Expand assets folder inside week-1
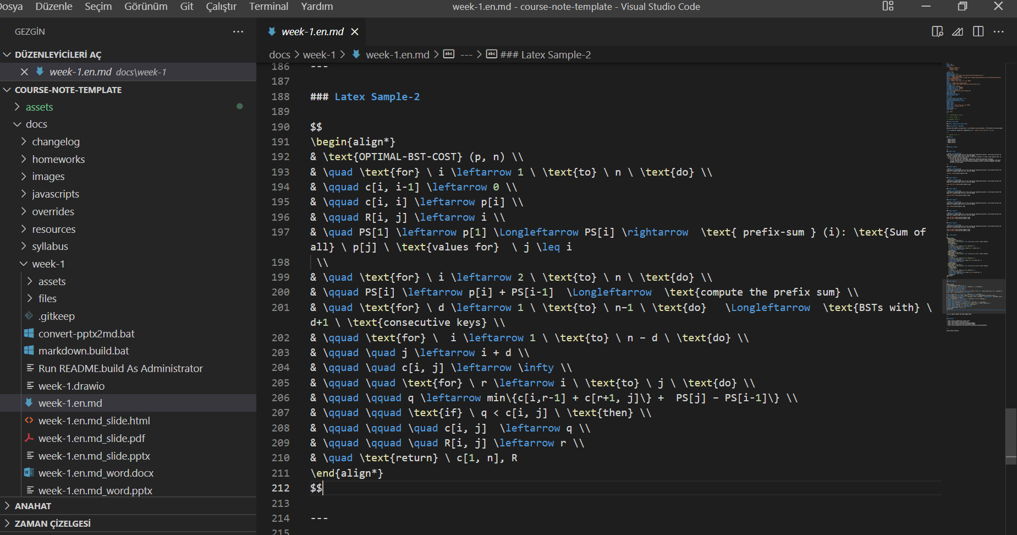1017x535 pixels. point(30,281)
